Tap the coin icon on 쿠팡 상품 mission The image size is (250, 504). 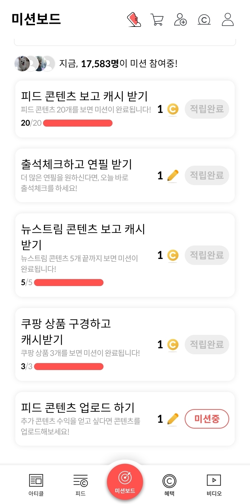coord(173,345)
